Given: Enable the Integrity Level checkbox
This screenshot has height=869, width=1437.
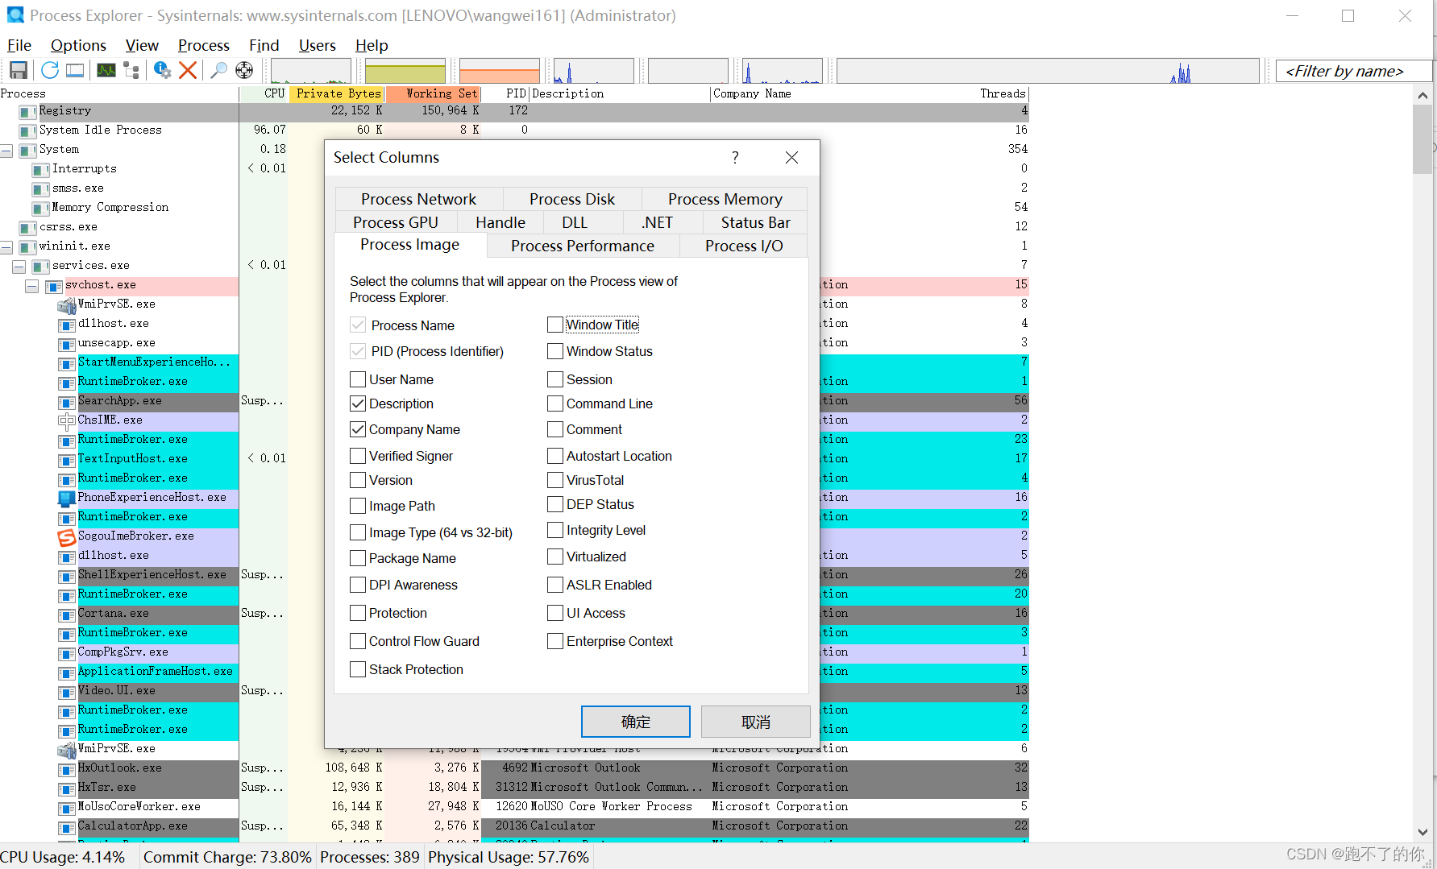Looking at the screenshot, I should pyautogui.click(x=554, y=530).
